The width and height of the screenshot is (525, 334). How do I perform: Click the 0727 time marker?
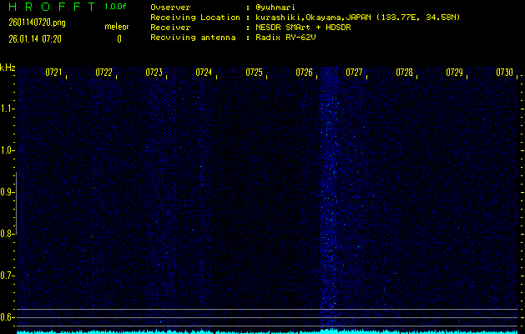click(x=354, y=73)
